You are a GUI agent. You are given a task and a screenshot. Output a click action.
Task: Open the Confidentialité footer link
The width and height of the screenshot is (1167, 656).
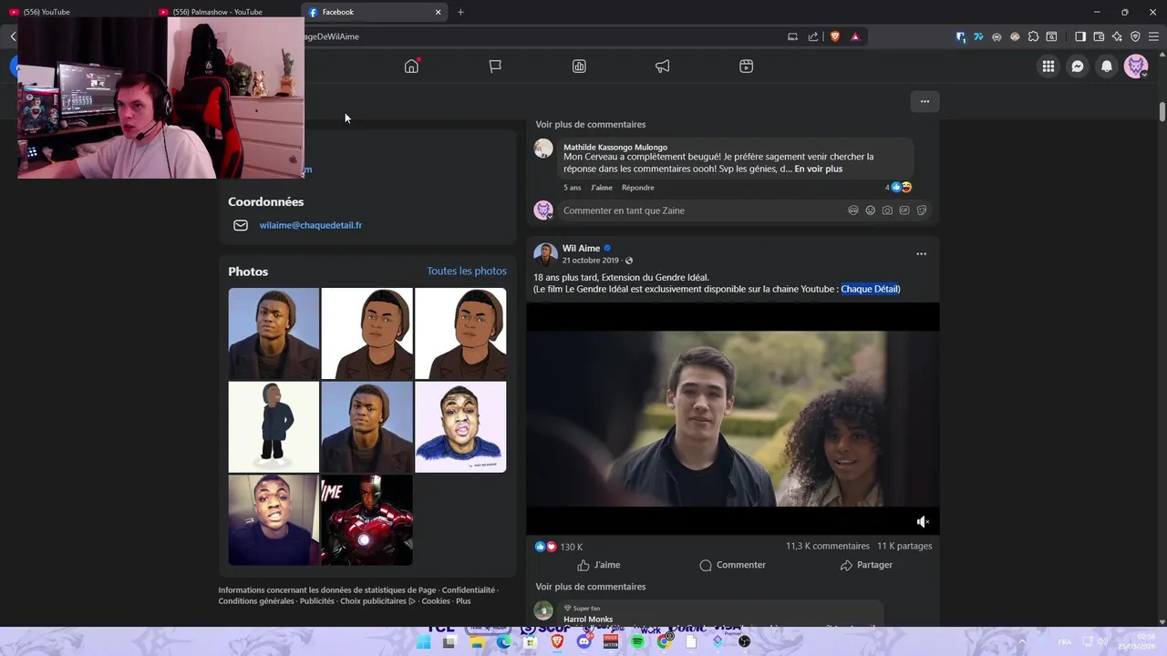coord(469,590)
